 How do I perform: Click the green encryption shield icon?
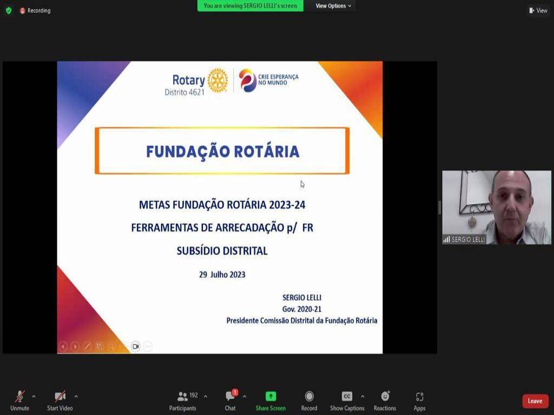click(x=9, y=10)
